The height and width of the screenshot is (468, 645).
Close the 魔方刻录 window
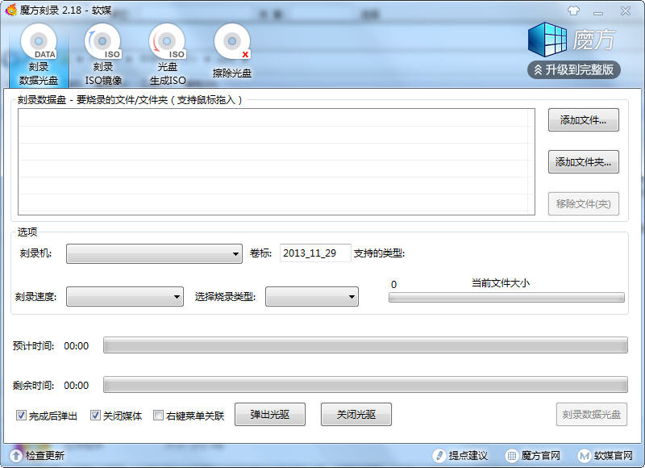626,11
